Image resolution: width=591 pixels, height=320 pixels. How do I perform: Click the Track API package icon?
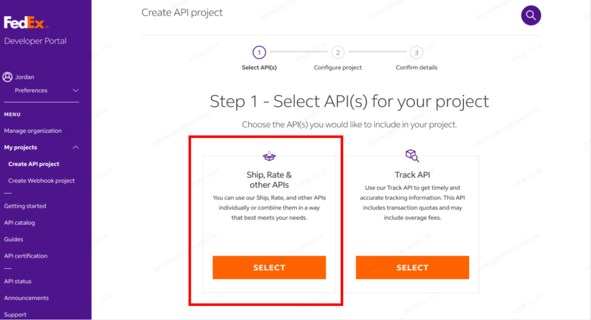[412, 155]
